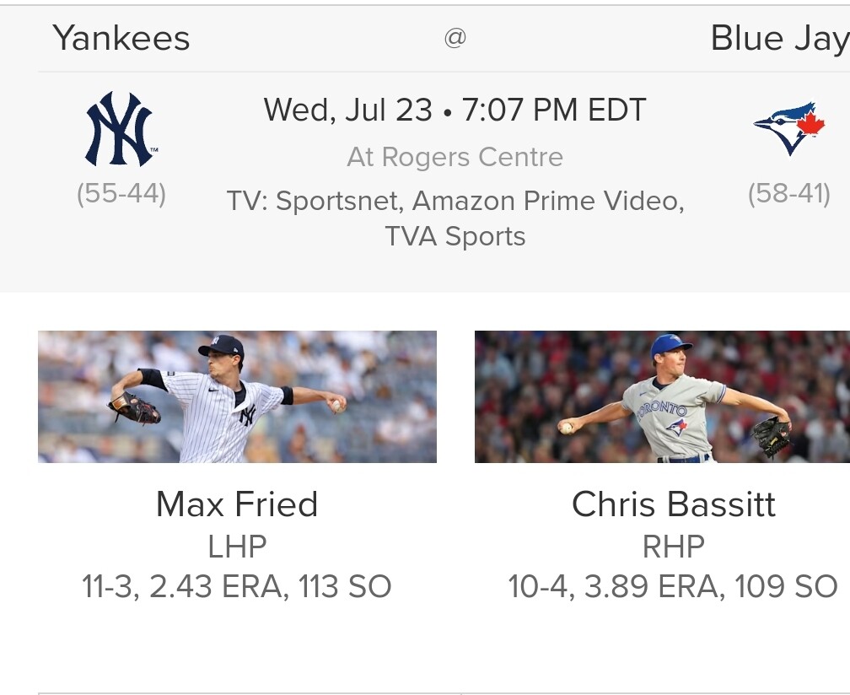
Task: Tap the @ symbol between teams
Action: pos(455,38)
